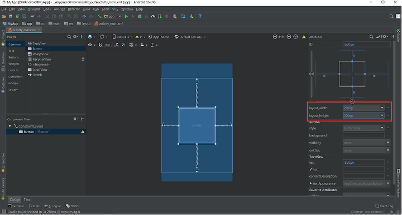Toggle the view options eye icon
Viewport: 402px width, 215px height.
click(x=91, y=45)
